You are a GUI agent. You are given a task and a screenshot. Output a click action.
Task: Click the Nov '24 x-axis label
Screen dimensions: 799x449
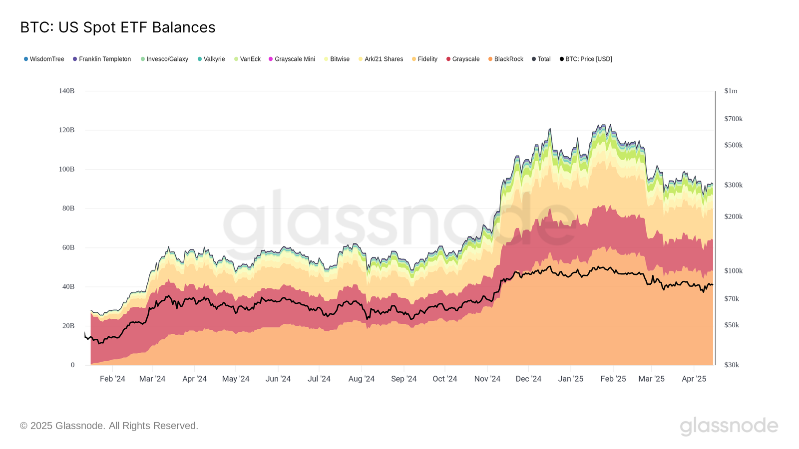click(x=487, y=379)
